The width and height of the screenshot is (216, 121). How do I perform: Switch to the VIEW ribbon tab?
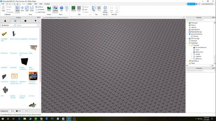point(41,4)
